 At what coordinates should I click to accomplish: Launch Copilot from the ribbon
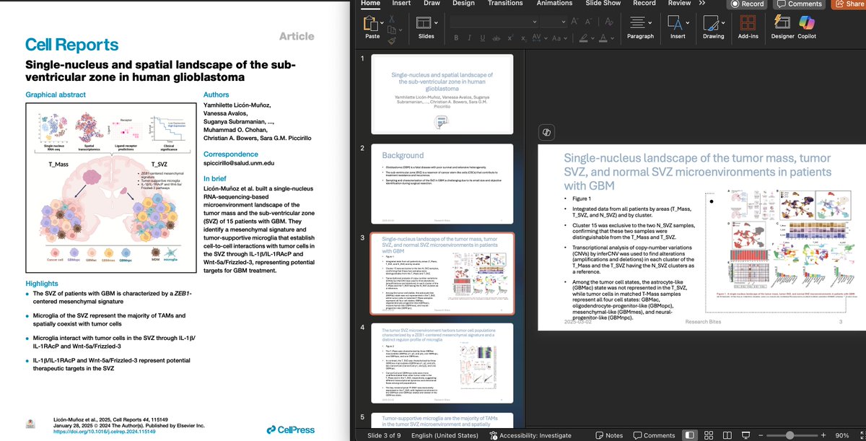(x=807, y=22)
